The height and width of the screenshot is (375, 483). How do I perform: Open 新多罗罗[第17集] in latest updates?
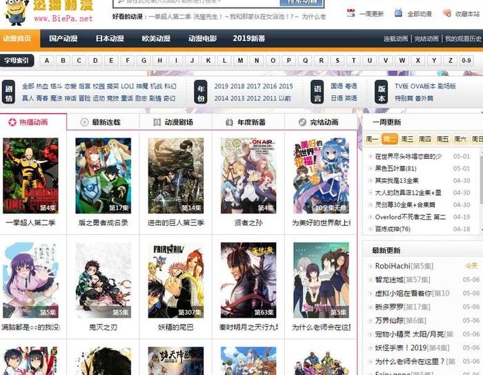tap(402, 307)
